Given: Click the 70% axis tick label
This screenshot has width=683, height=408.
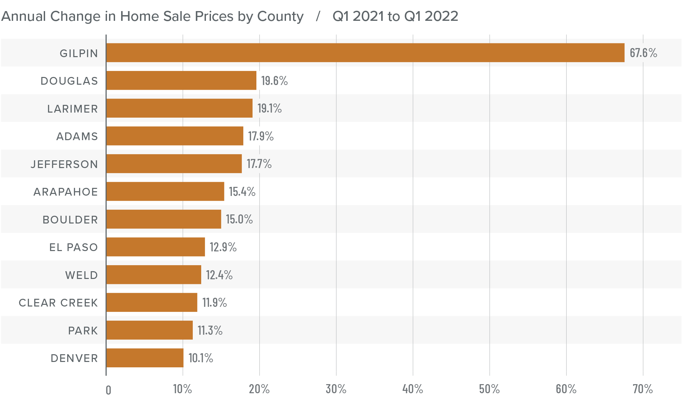Looking at the screenshot, I should pyautogui.click(x=643, y=389).
